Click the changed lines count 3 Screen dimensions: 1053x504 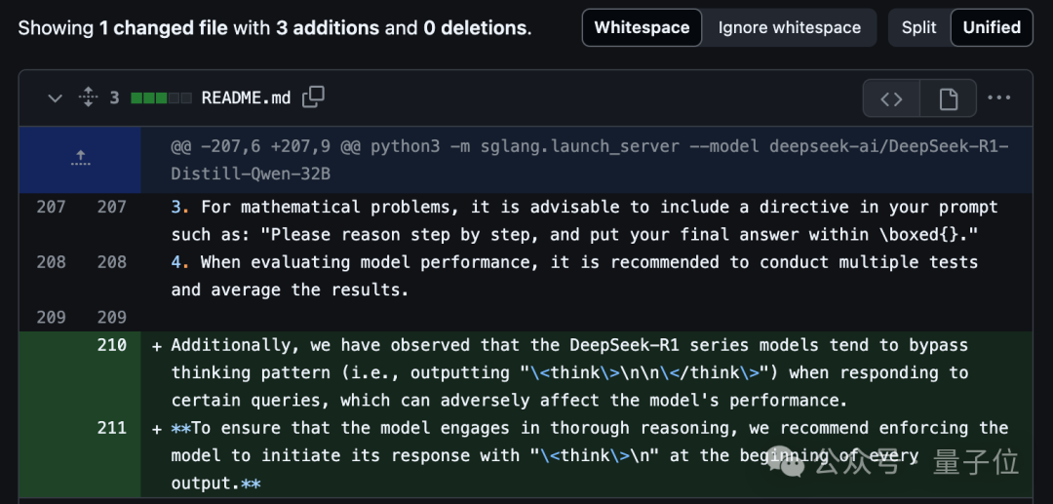114,98
